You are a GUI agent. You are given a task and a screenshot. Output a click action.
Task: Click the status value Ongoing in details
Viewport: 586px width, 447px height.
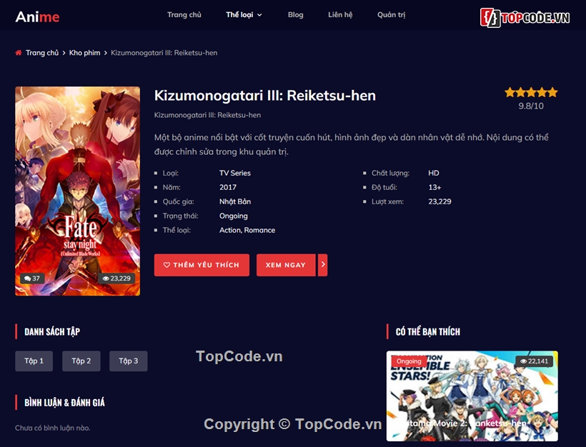tap(233, 216)
